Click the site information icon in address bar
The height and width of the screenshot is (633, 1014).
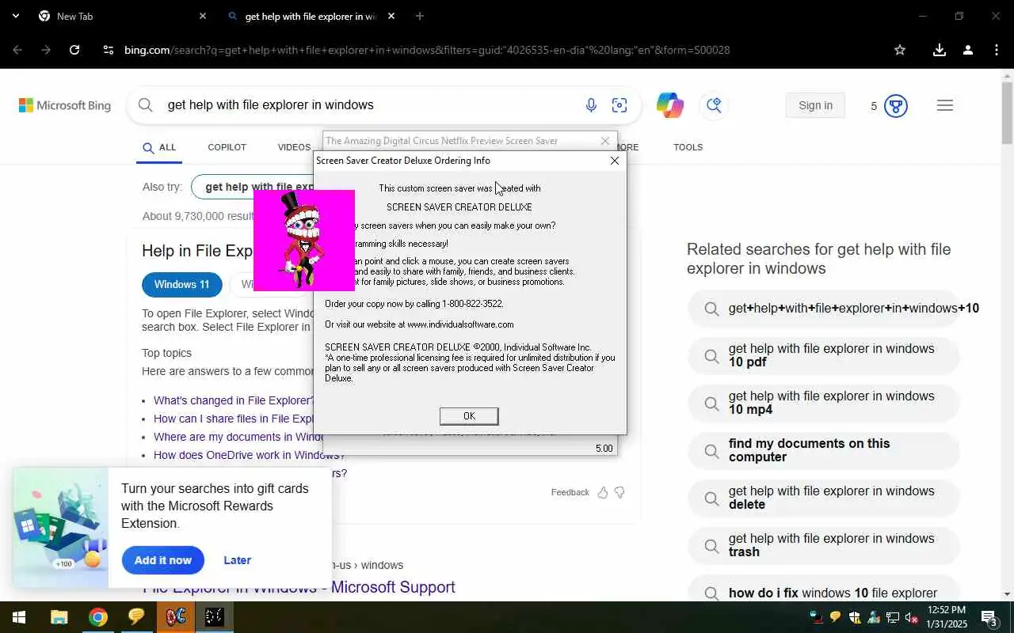pos(109,50)
